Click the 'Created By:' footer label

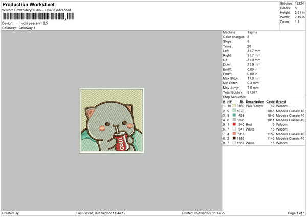point(11,213)
